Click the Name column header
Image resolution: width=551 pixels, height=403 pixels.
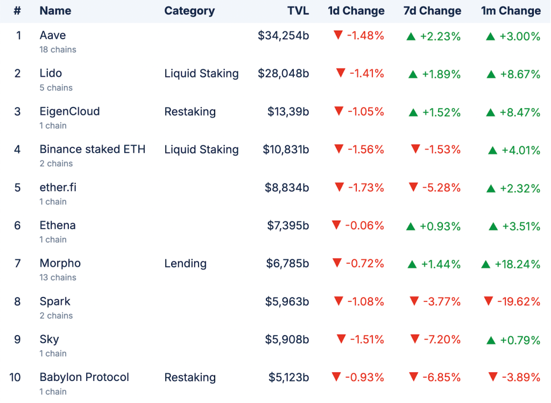click(55, 11)
